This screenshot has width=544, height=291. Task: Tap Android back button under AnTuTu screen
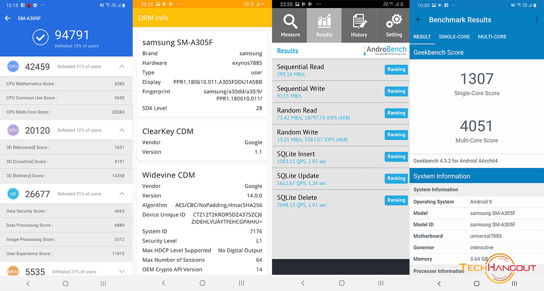tap(28, 283)
